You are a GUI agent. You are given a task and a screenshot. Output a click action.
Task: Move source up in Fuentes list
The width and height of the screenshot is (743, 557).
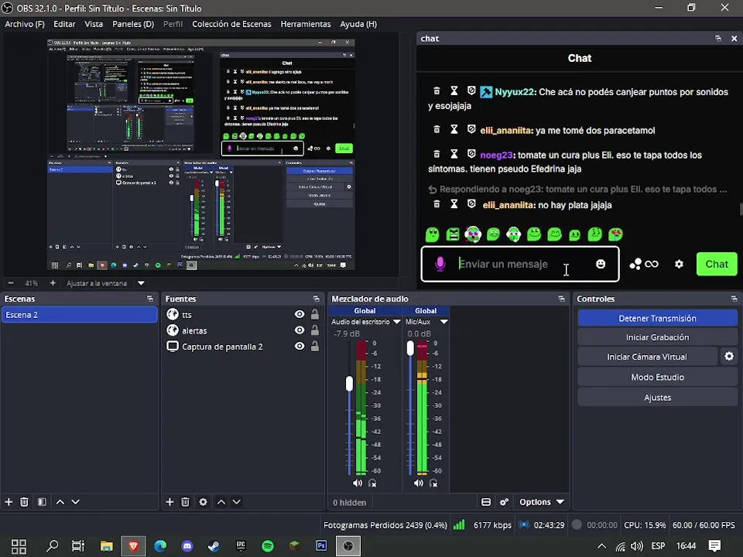point(221,501)
